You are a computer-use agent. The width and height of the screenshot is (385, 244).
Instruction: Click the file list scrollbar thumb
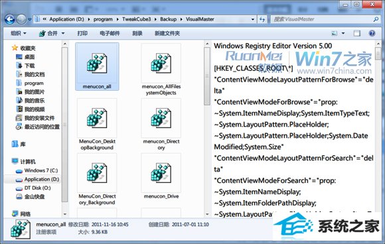tap(207, 76)
